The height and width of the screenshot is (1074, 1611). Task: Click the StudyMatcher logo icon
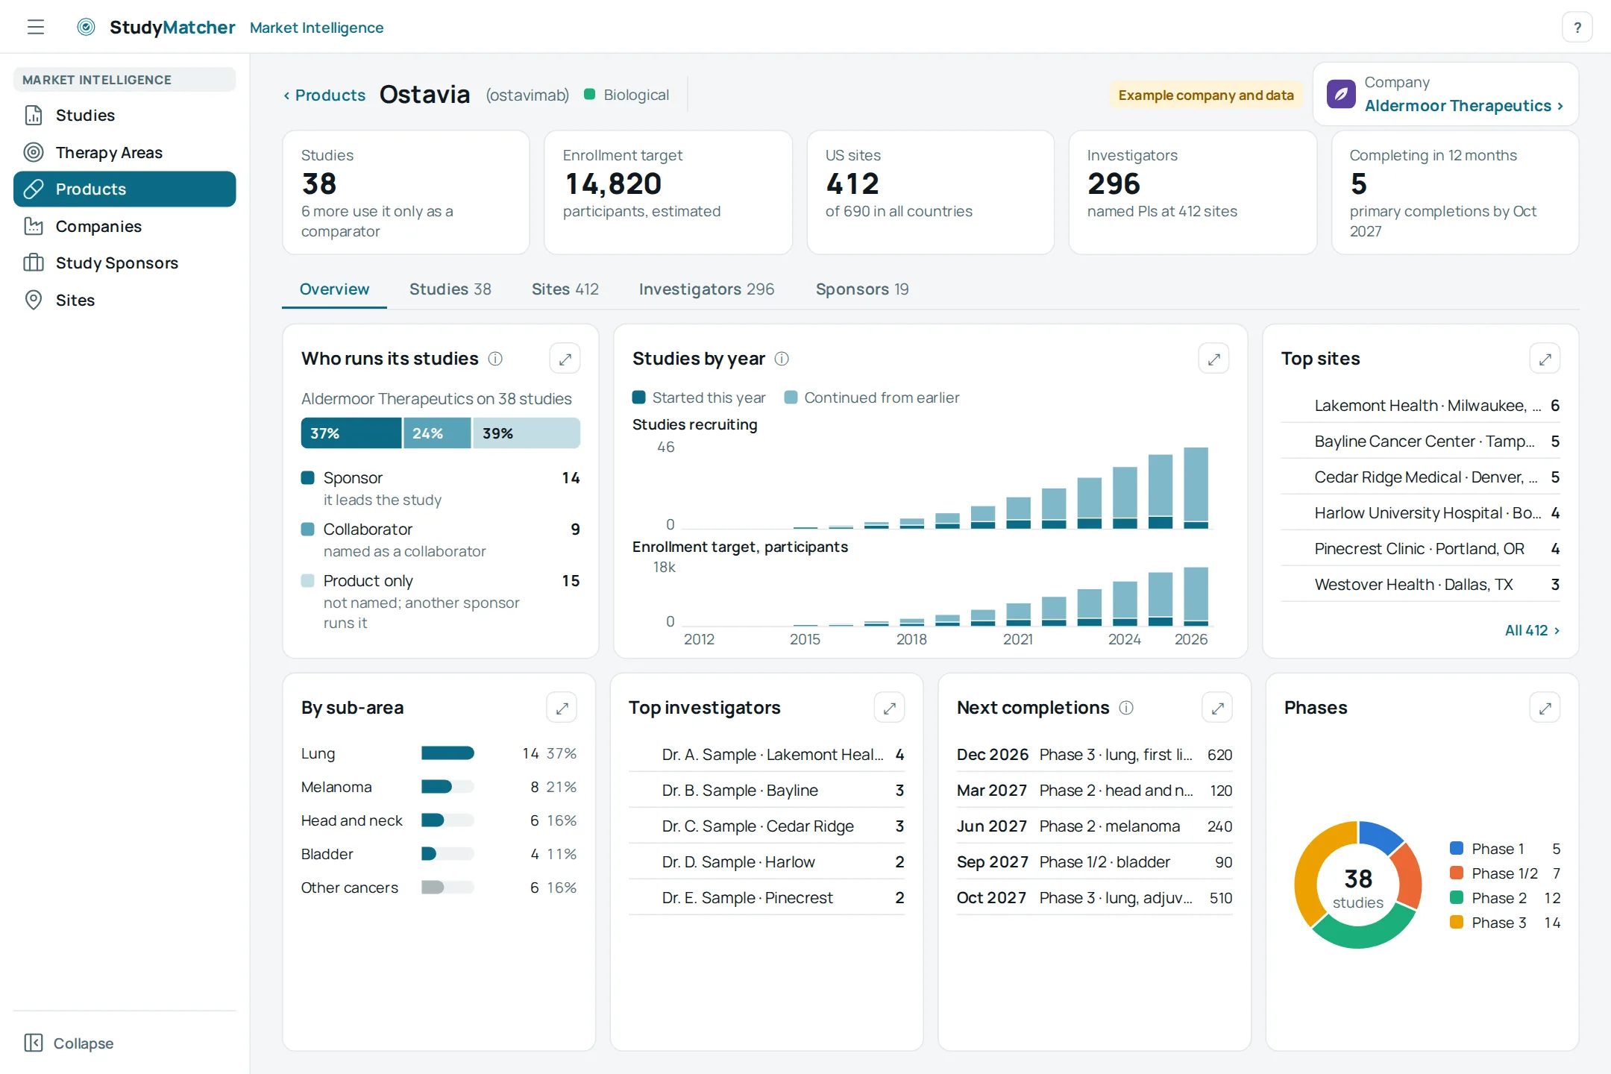tap(87, 28)
